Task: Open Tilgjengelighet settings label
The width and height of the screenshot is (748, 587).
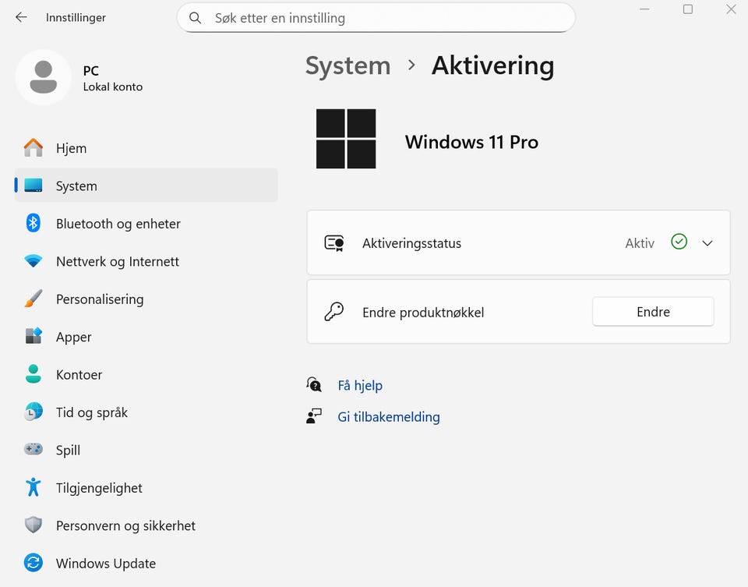Action: 99,488
